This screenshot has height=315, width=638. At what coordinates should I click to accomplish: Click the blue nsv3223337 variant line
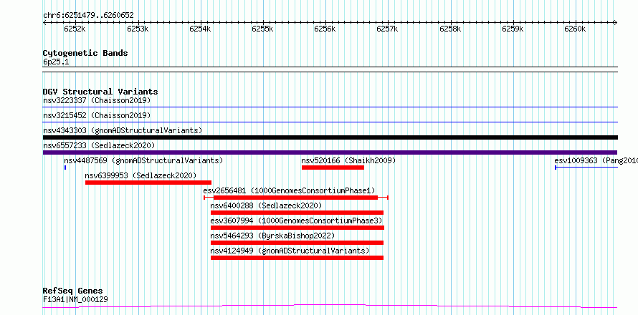[x=330, y=107]
